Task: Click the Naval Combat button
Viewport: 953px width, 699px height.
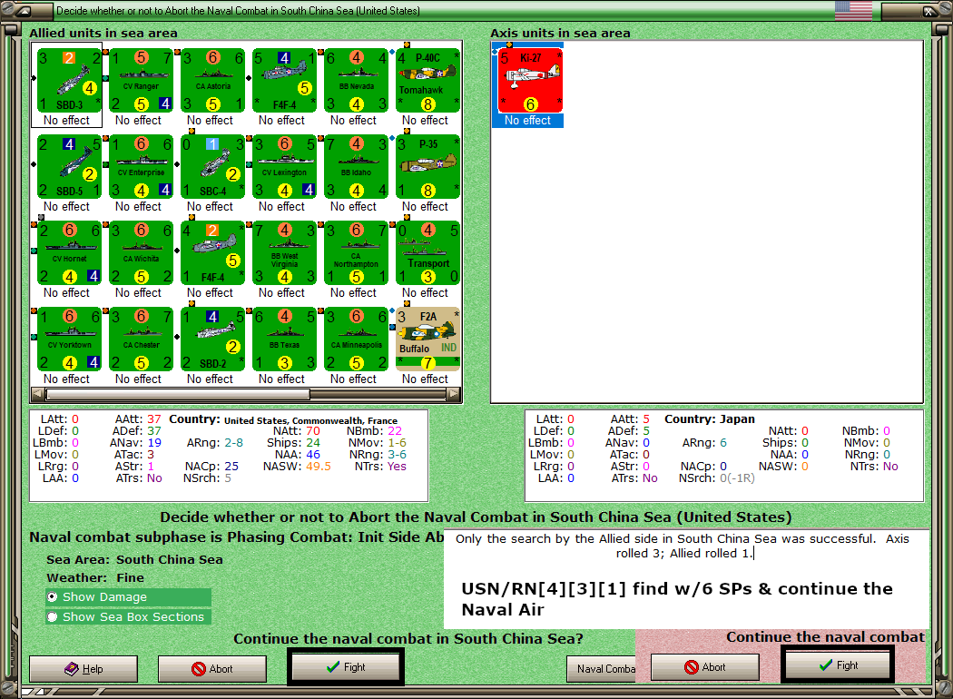Action: coord(601,669)
